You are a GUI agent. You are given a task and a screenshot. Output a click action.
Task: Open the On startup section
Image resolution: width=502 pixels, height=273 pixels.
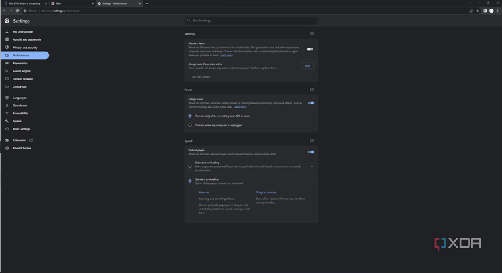pyautogui.click(x=19, y=87)
